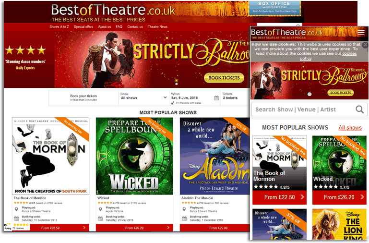Click the location pin under Book of Mormon

pyautogui.click(x=16, y=209)
